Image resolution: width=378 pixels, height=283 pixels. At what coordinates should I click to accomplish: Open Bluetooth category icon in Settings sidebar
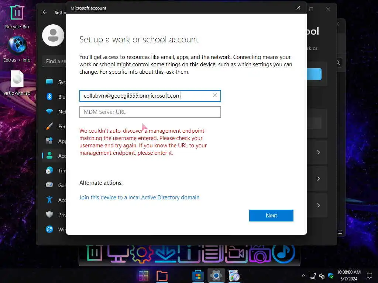49,97
